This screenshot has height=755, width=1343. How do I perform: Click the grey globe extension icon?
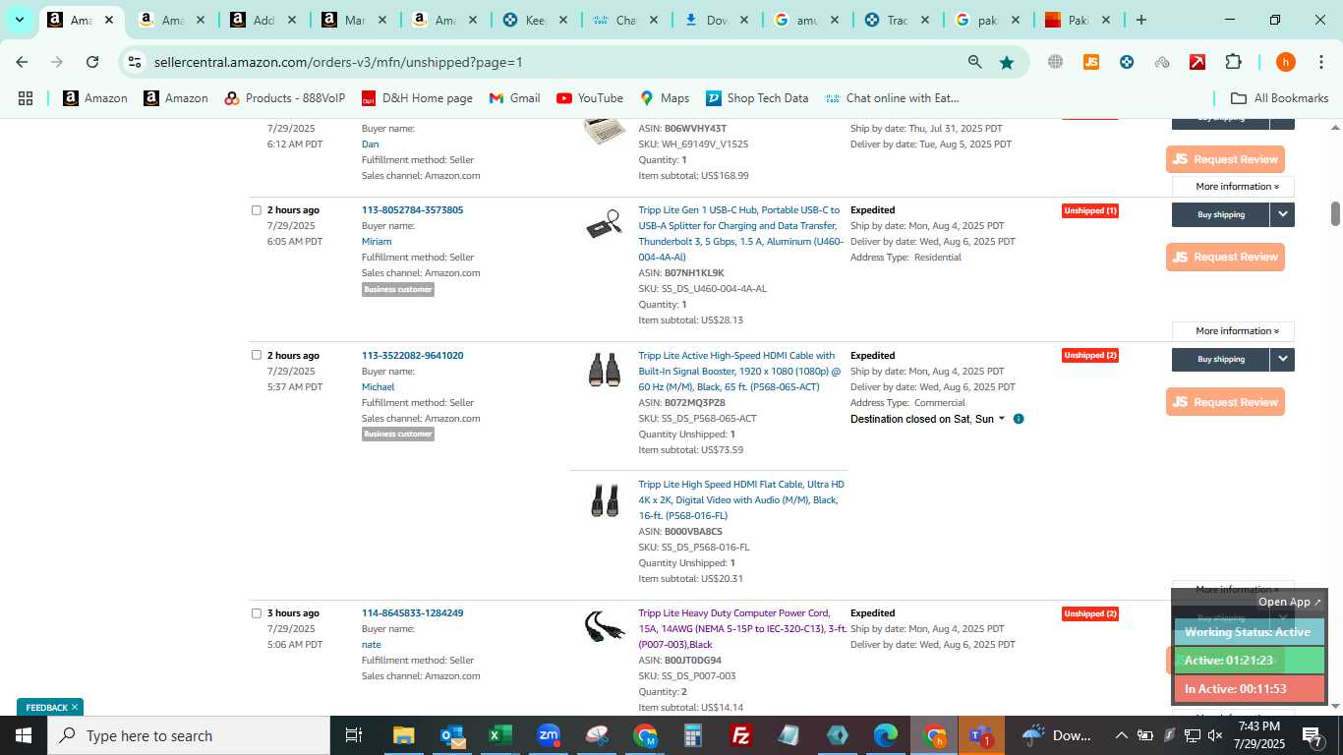(1055, 62)
